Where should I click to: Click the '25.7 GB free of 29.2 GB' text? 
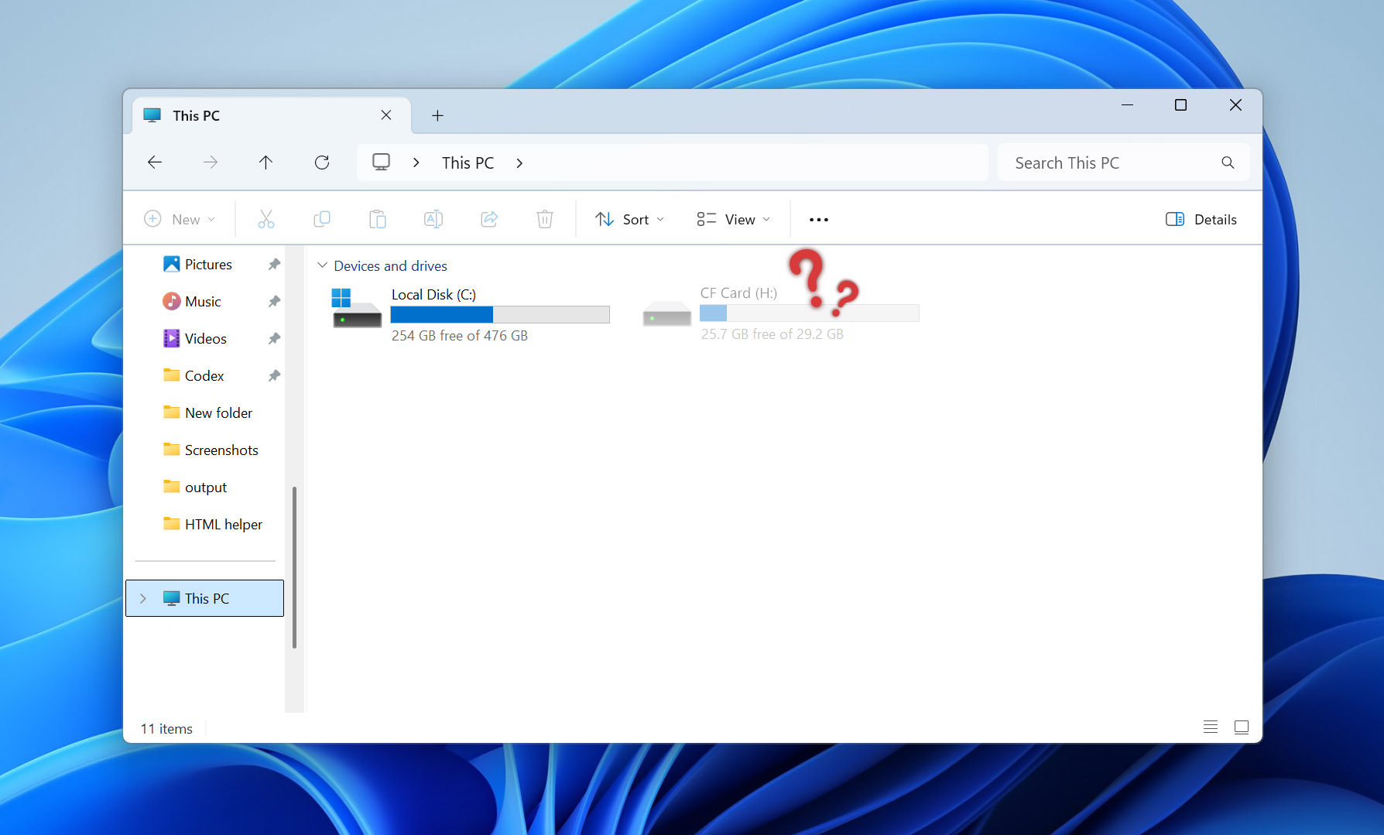coord(773,334)
